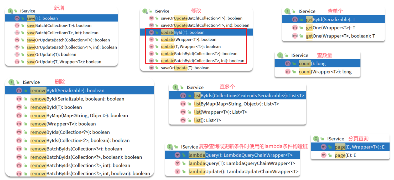Click the method icon beside listByIds
This screenshot has width=394, height=180.
(x=183, y=95)
